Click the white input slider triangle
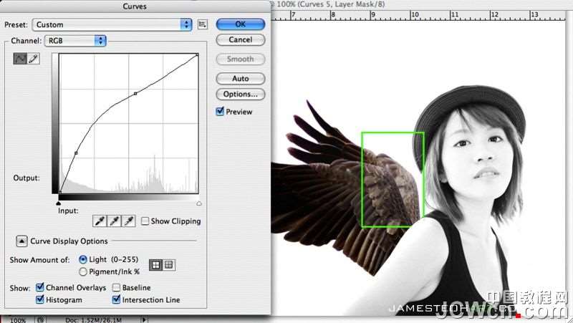The image size is (573, 323). (x=199, y=203)
